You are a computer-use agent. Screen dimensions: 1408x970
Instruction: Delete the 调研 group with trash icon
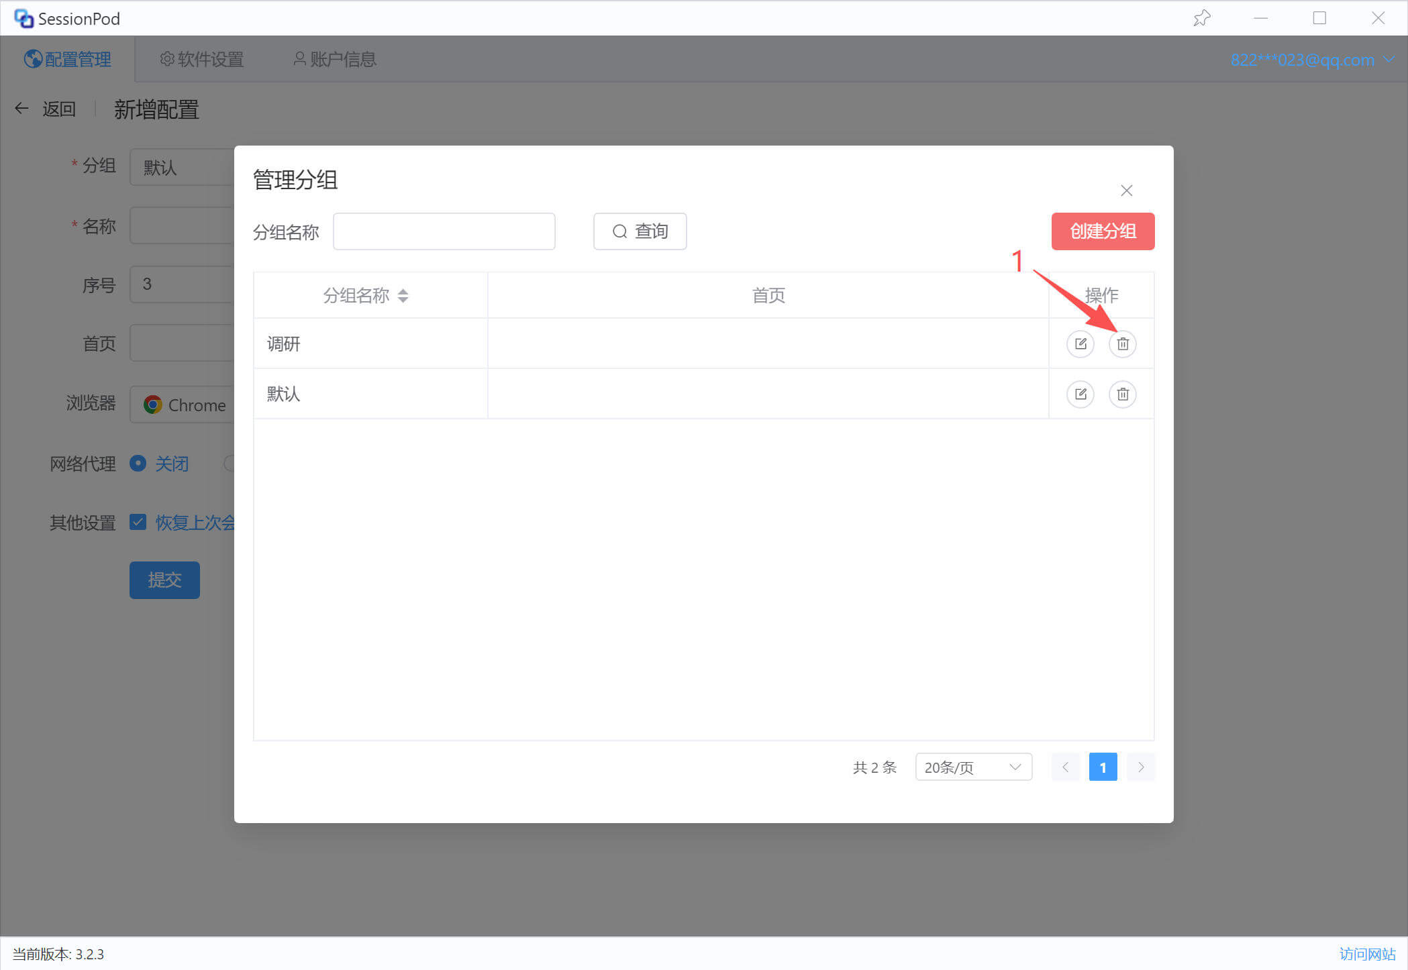1122,344
